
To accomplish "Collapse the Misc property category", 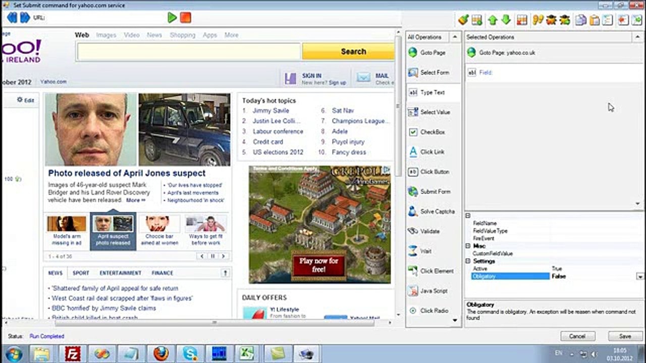I will [468, 246].
